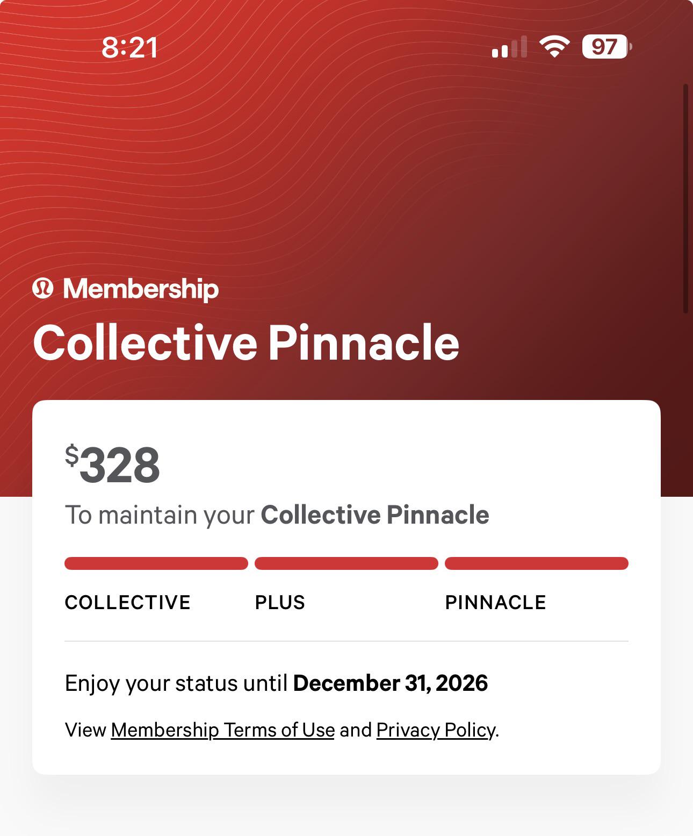Tap the December 31, 2026 date
The image size is (693, 836).
click(391, 683)
